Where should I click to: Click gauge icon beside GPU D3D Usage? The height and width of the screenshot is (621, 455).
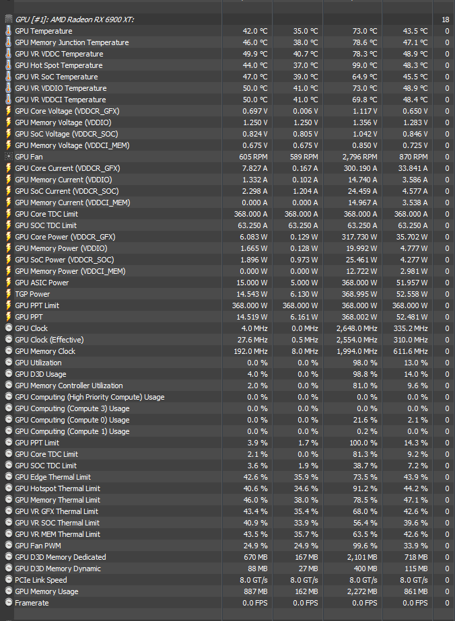9,373
